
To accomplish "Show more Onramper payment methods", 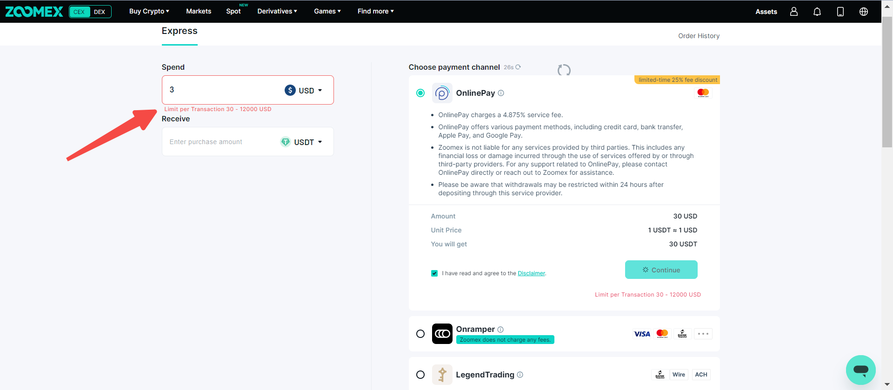I will (x=703, y=334).
